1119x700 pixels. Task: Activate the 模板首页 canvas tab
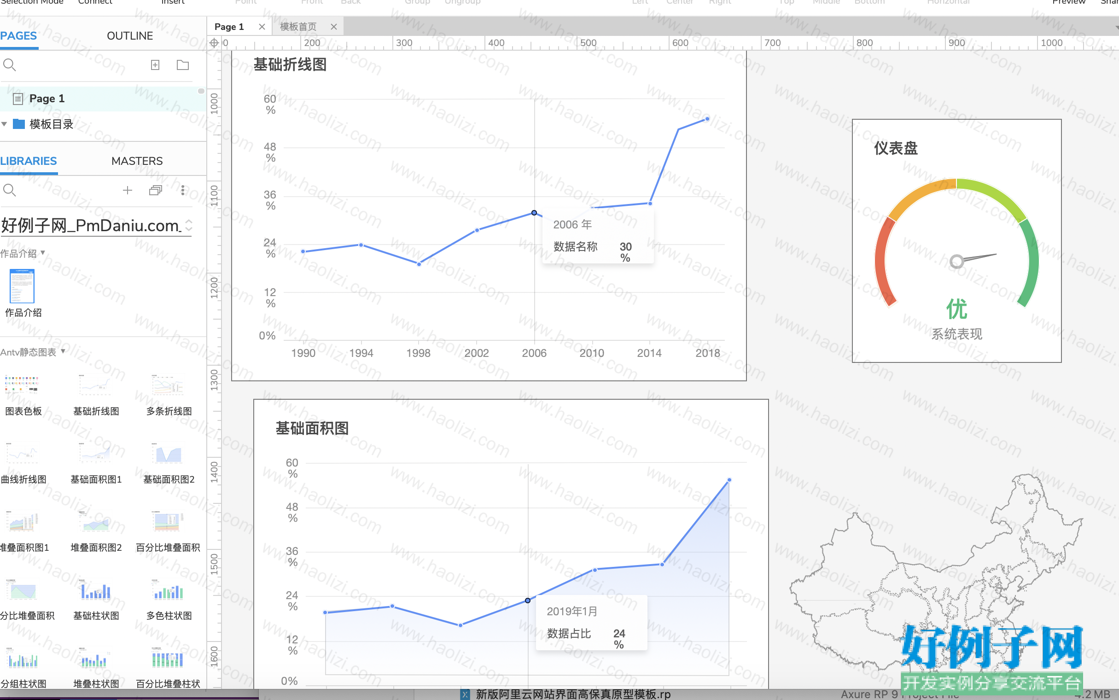[298, 27]
